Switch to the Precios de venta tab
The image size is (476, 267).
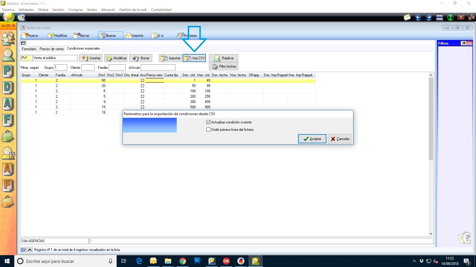pos(51,49)
